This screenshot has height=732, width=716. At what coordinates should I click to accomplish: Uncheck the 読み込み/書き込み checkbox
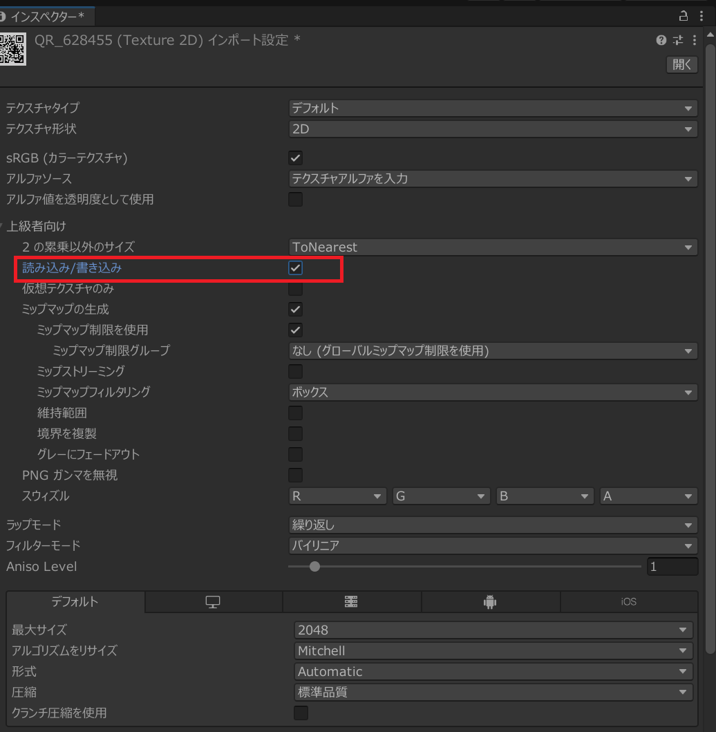coord(295,268)
